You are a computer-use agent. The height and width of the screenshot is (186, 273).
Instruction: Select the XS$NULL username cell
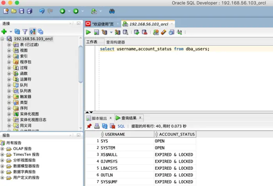click(x=127, y=154)
